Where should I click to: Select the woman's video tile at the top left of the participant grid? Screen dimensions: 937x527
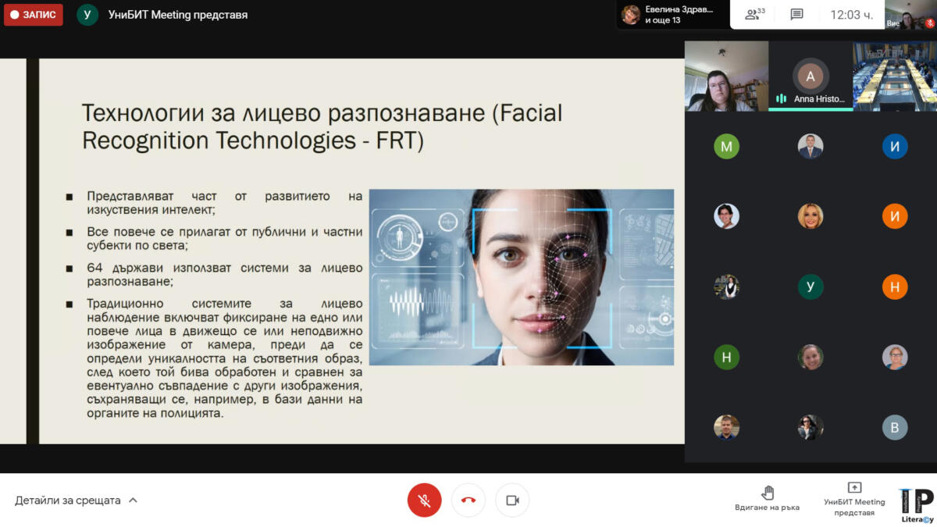726,77
